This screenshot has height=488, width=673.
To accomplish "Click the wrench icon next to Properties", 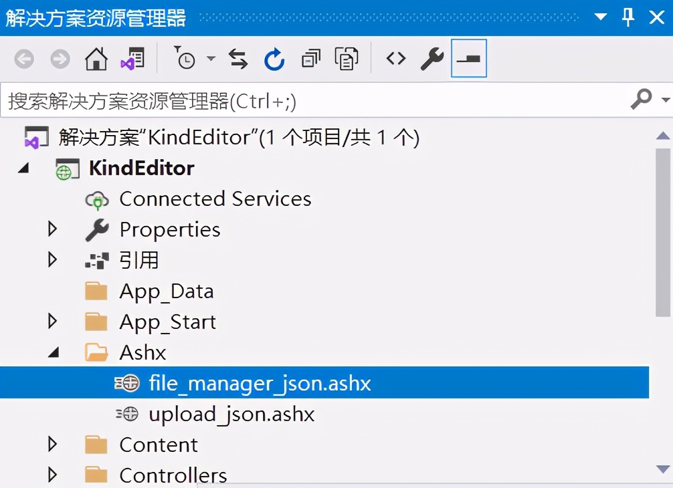I will click(x=96, y=230).
